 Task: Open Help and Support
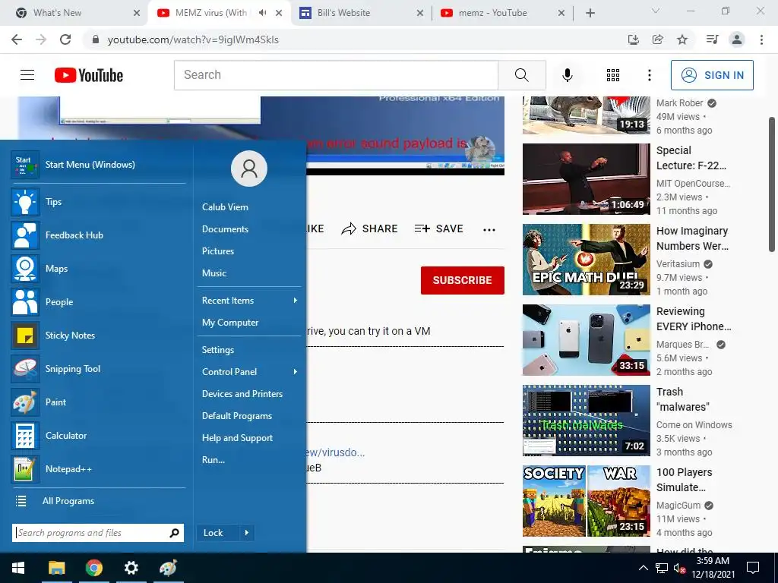[237, 438]
